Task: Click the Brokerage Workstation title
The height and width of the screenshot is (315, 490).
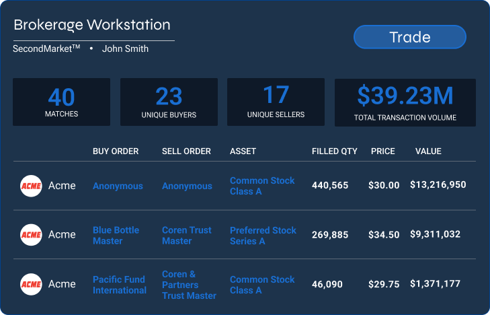Action: pyautogui.click(x=92, y=25)
